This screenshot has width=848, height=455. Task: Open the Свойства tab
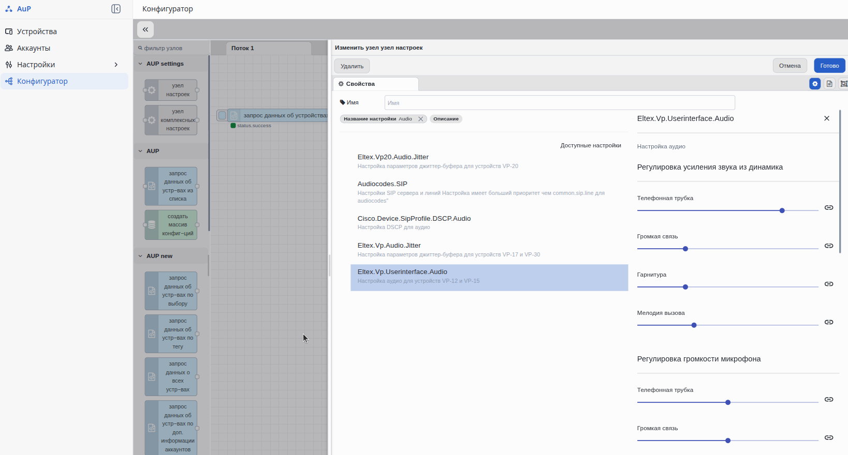(375, 84)
